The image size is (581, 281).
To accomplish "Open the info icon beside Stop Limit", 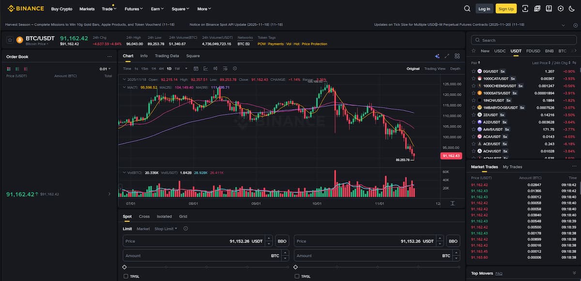I will pyautogui.click(x=185, y=228).
